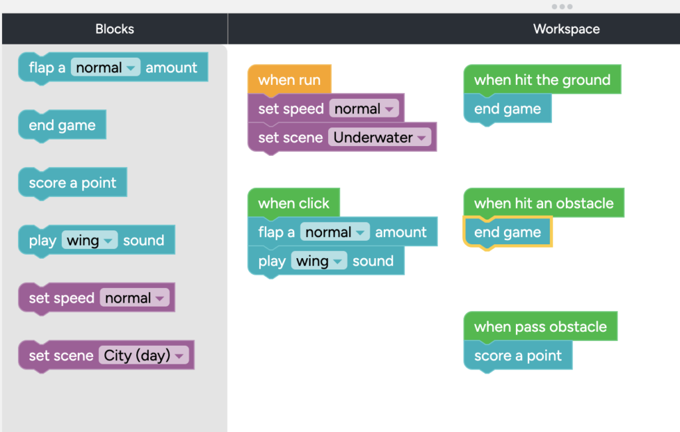
Task: Select the Blocks panel header
Action: click(x=114, y=29)
